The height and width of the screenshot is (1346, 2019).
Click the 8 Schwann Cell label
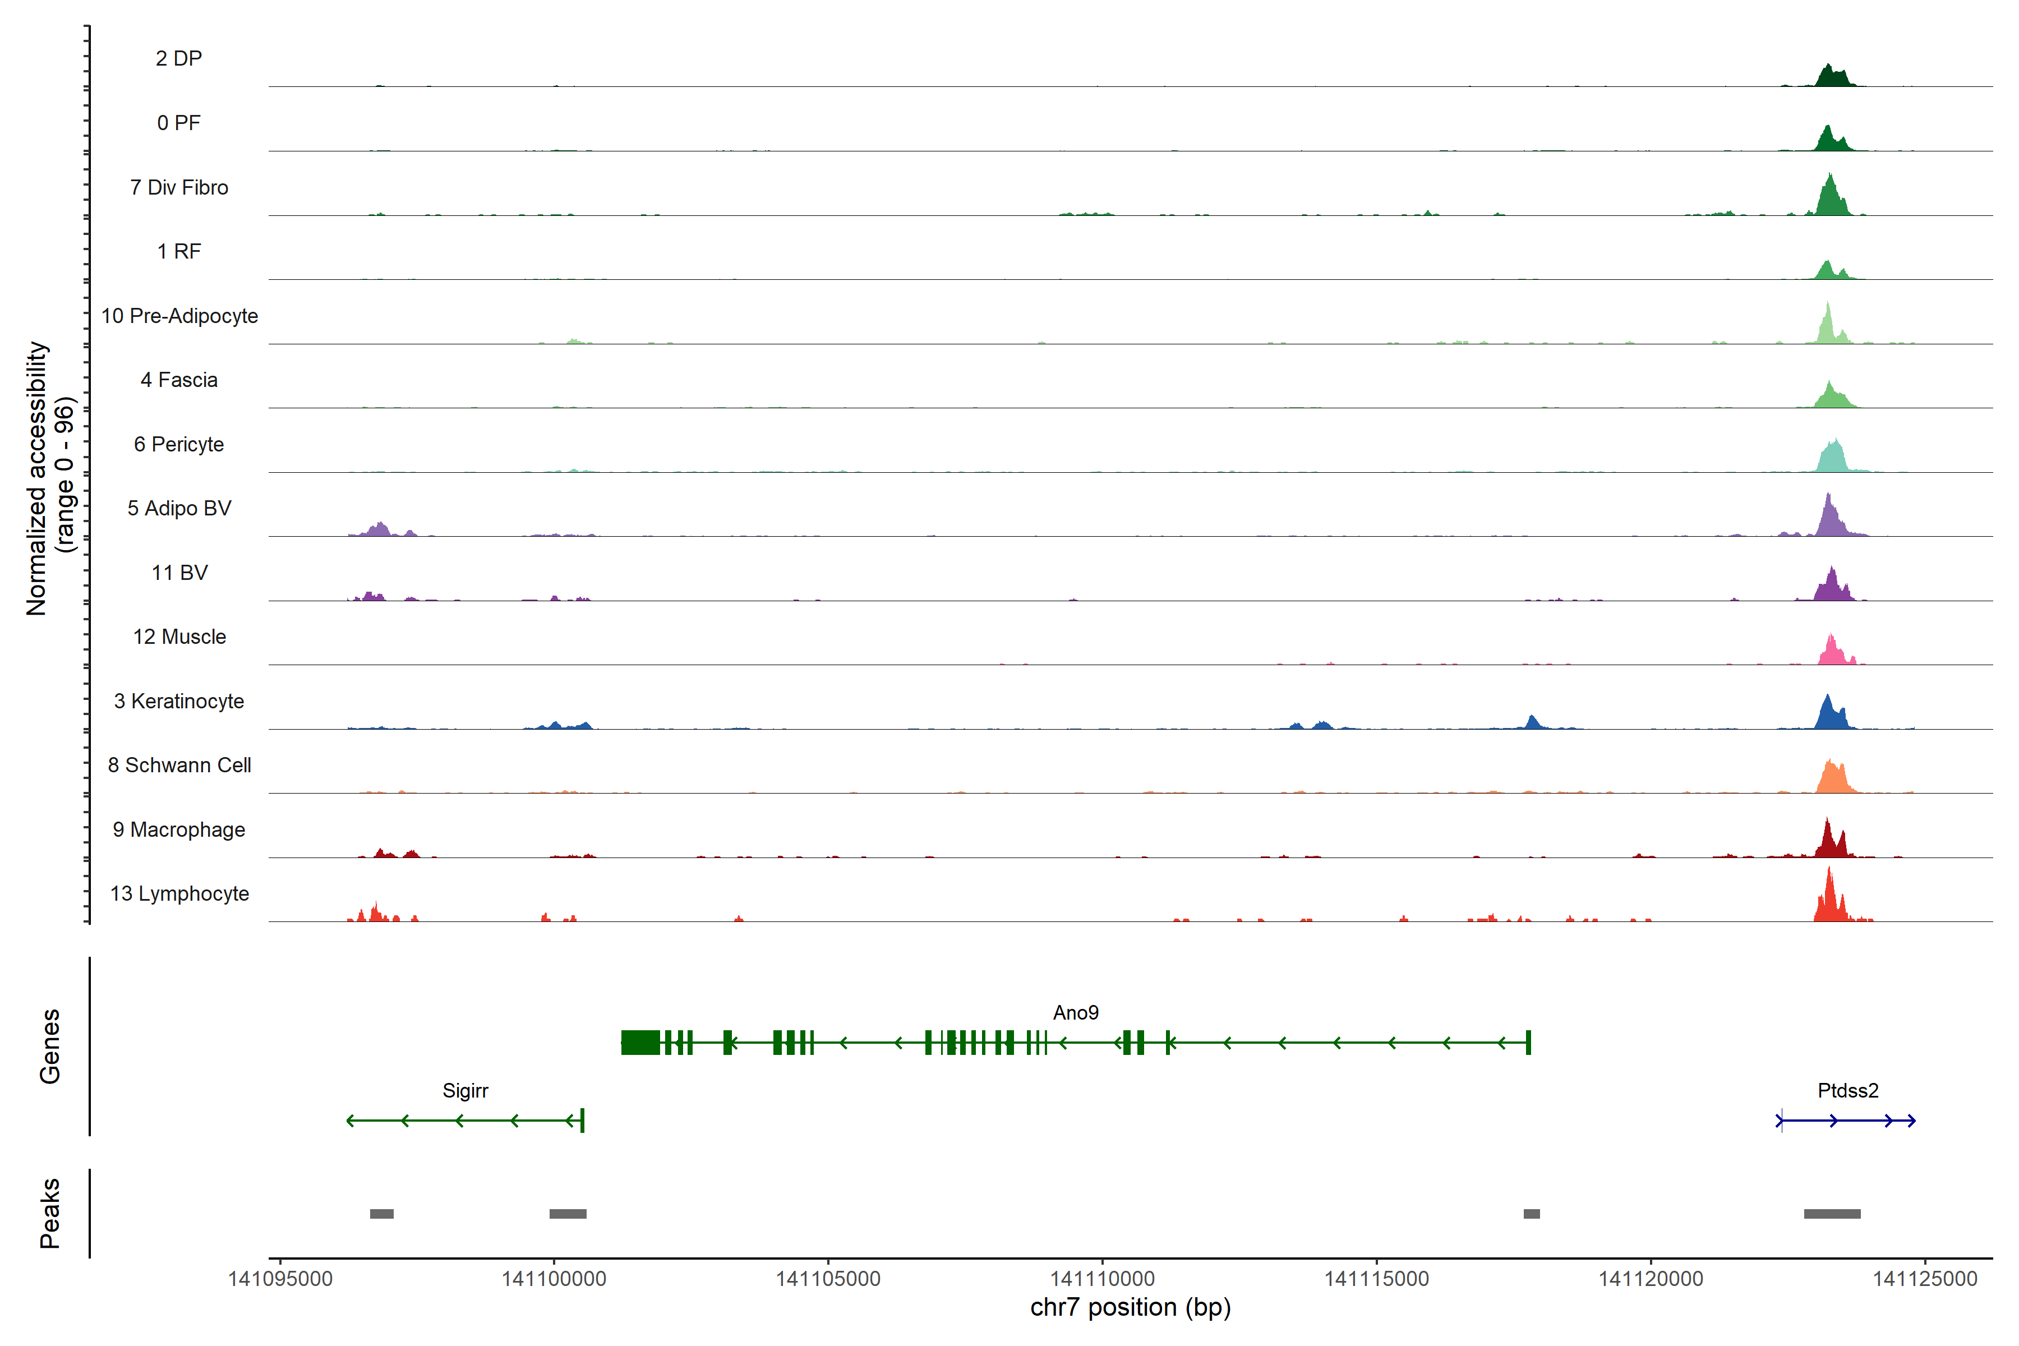[x=179, y=765]
